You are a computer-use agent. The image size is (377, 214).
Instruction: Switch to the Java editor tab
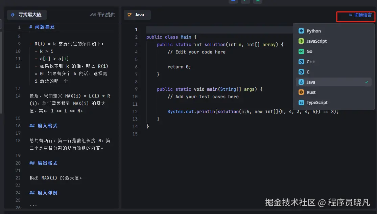click(137, 15)
